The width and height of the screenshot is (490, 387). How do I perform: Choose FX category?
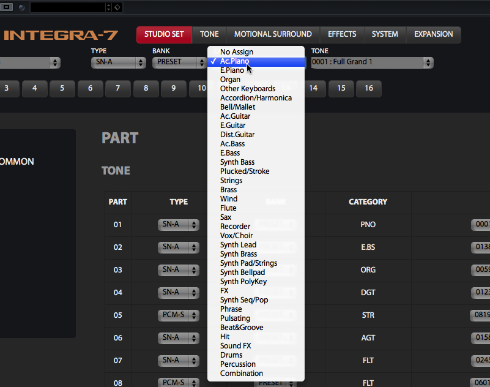click(x=256, y=291)
